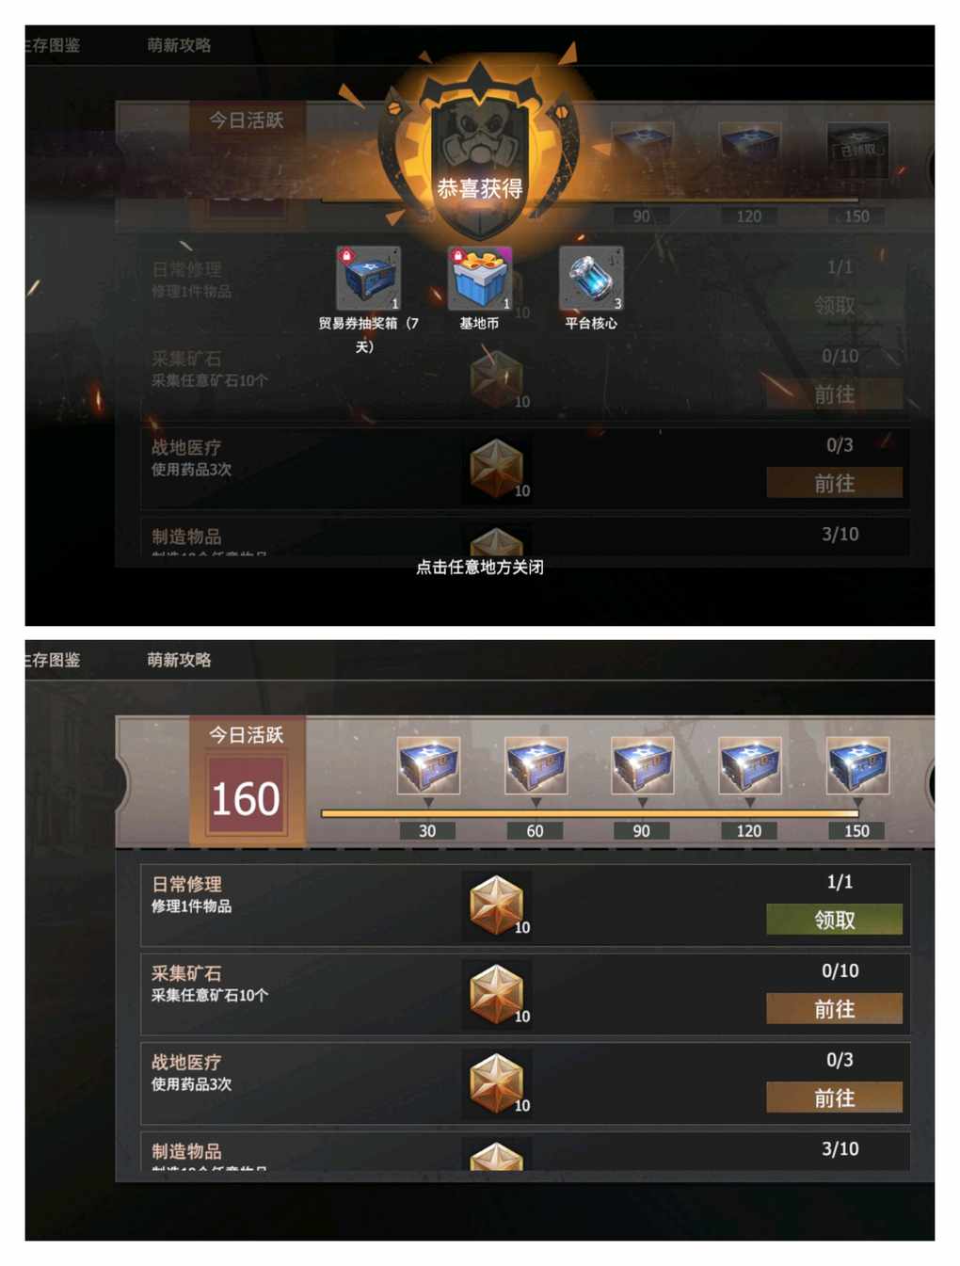
Task: Click the activity progress bar below the chests
Action: (x=590, y=813)
